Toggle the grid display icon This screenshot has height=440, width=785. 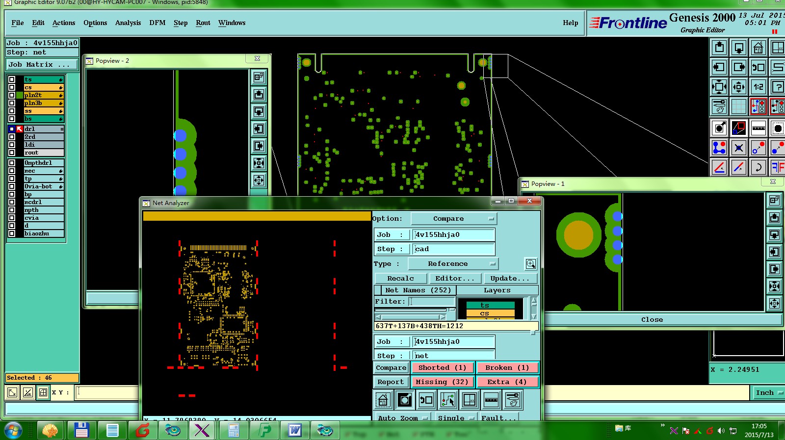click(x=739, y=106)
